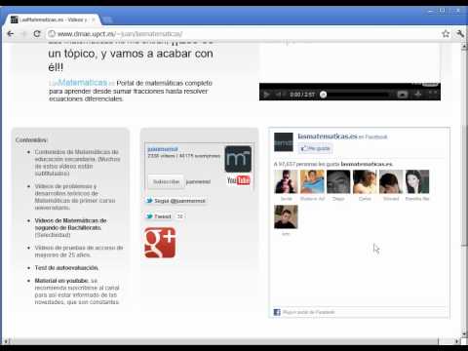Click the video progress scrubber handle

pos(323,95)
